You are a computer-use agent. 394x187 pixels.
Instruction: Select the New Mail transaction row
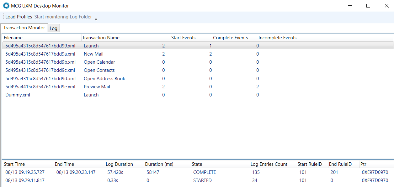93,54
